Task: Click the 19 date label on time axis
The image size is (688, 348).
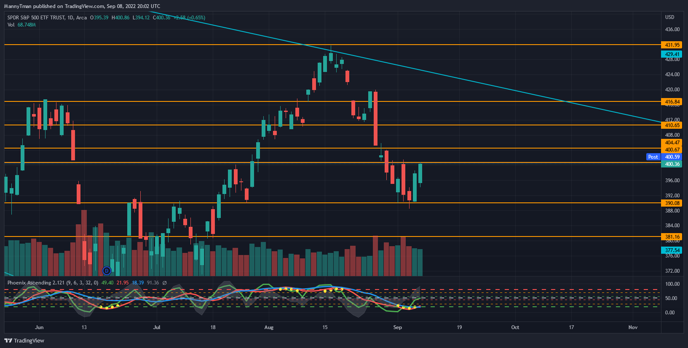Action: [459, 327]
